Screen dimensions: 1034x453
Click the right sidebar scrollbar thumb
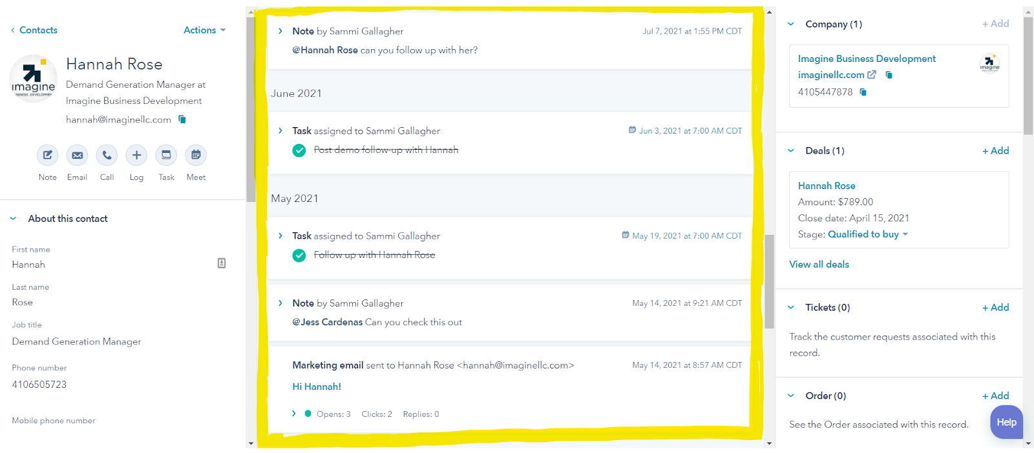1028,75
